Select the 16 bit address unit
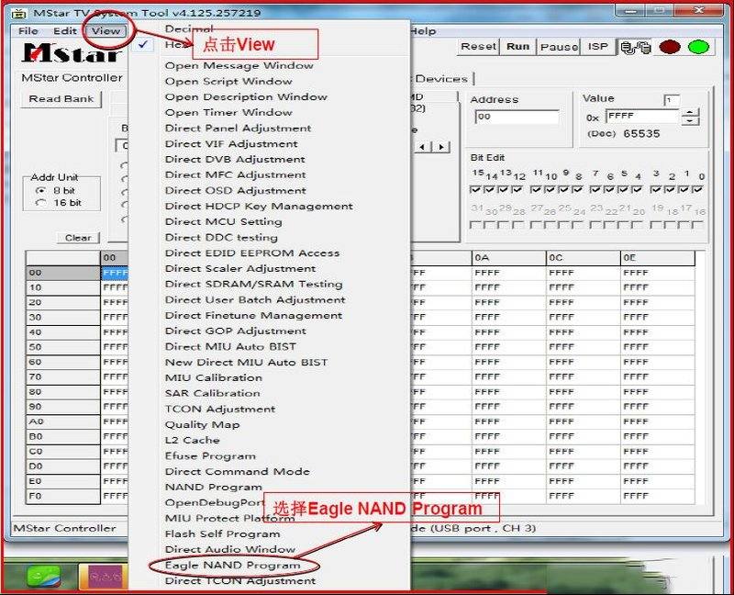 [41, 203]
